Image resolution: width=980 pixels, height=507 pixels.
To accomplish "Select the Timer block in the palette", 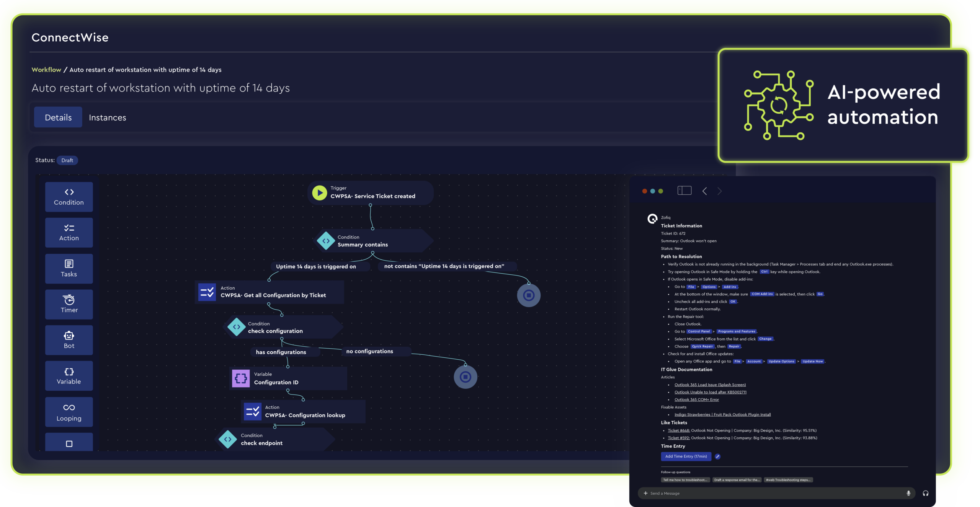I will click(69, 304).
